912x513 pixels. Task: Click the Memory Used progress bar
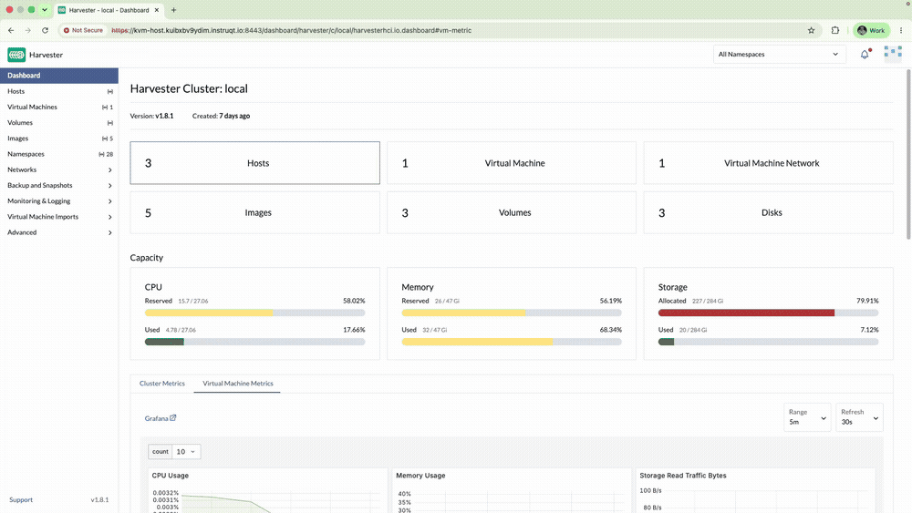[512, 342]
